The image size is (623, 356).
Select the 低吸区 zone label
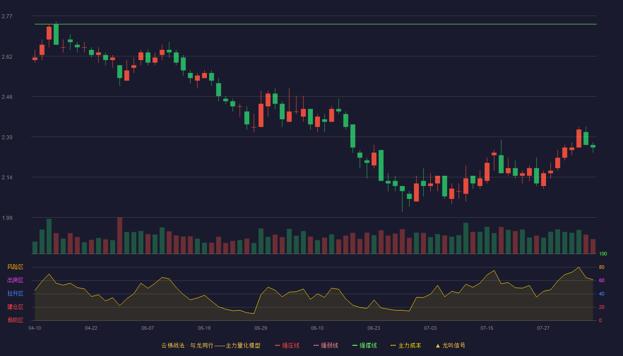click(x=15, y=320)
